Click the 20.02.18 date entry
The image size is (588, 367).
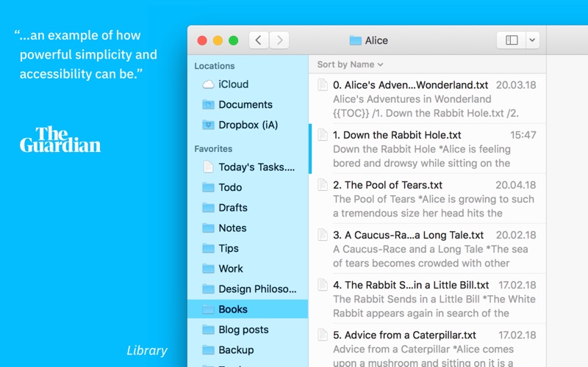[x=516, y=235]
